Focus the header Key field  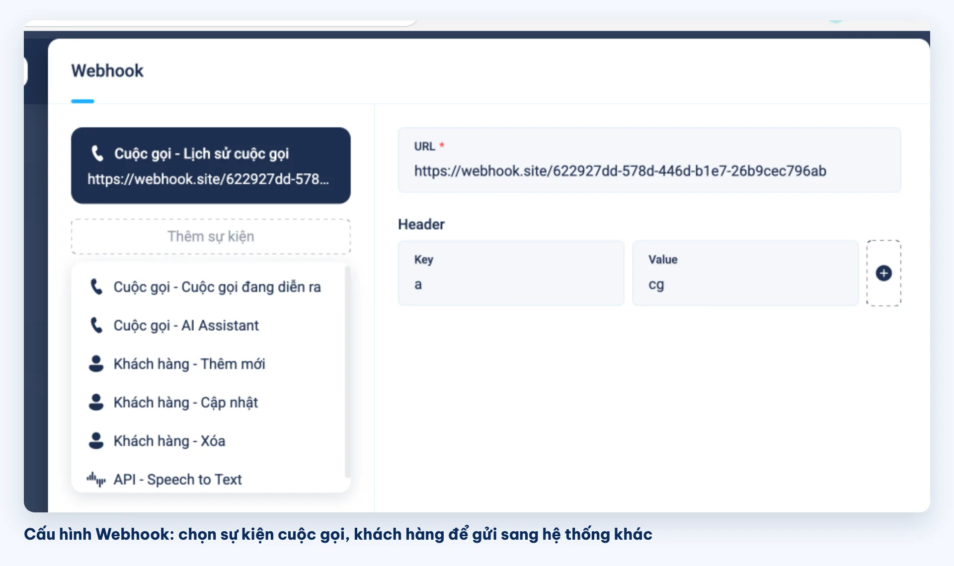click(511, 273)
